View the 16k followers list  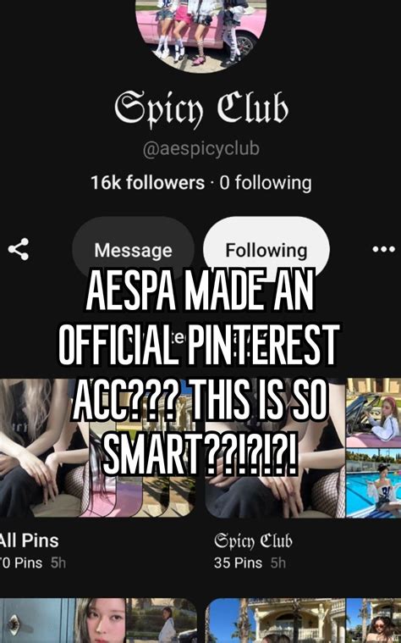click(x=147, y=182)
